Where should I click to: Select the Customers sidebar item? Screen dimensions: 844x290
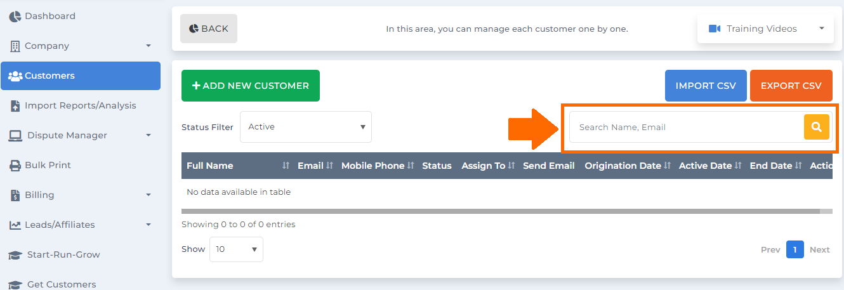click(x=81, y=76)
